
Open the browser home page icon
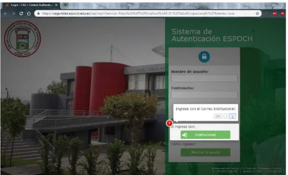click(29, 13)
